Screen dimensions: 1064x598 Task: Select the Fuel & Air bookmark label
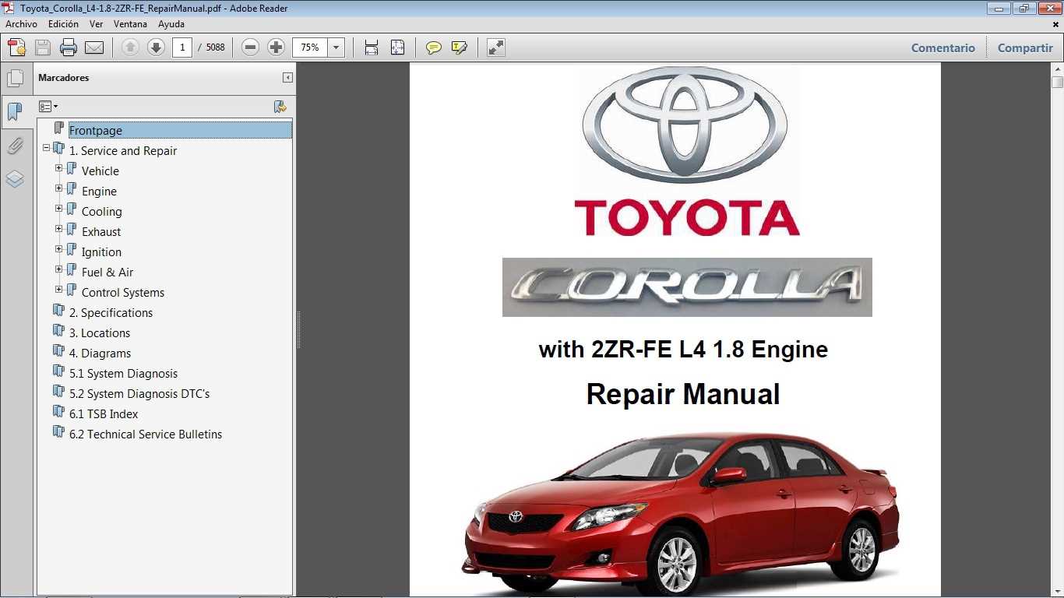[107, 273]
